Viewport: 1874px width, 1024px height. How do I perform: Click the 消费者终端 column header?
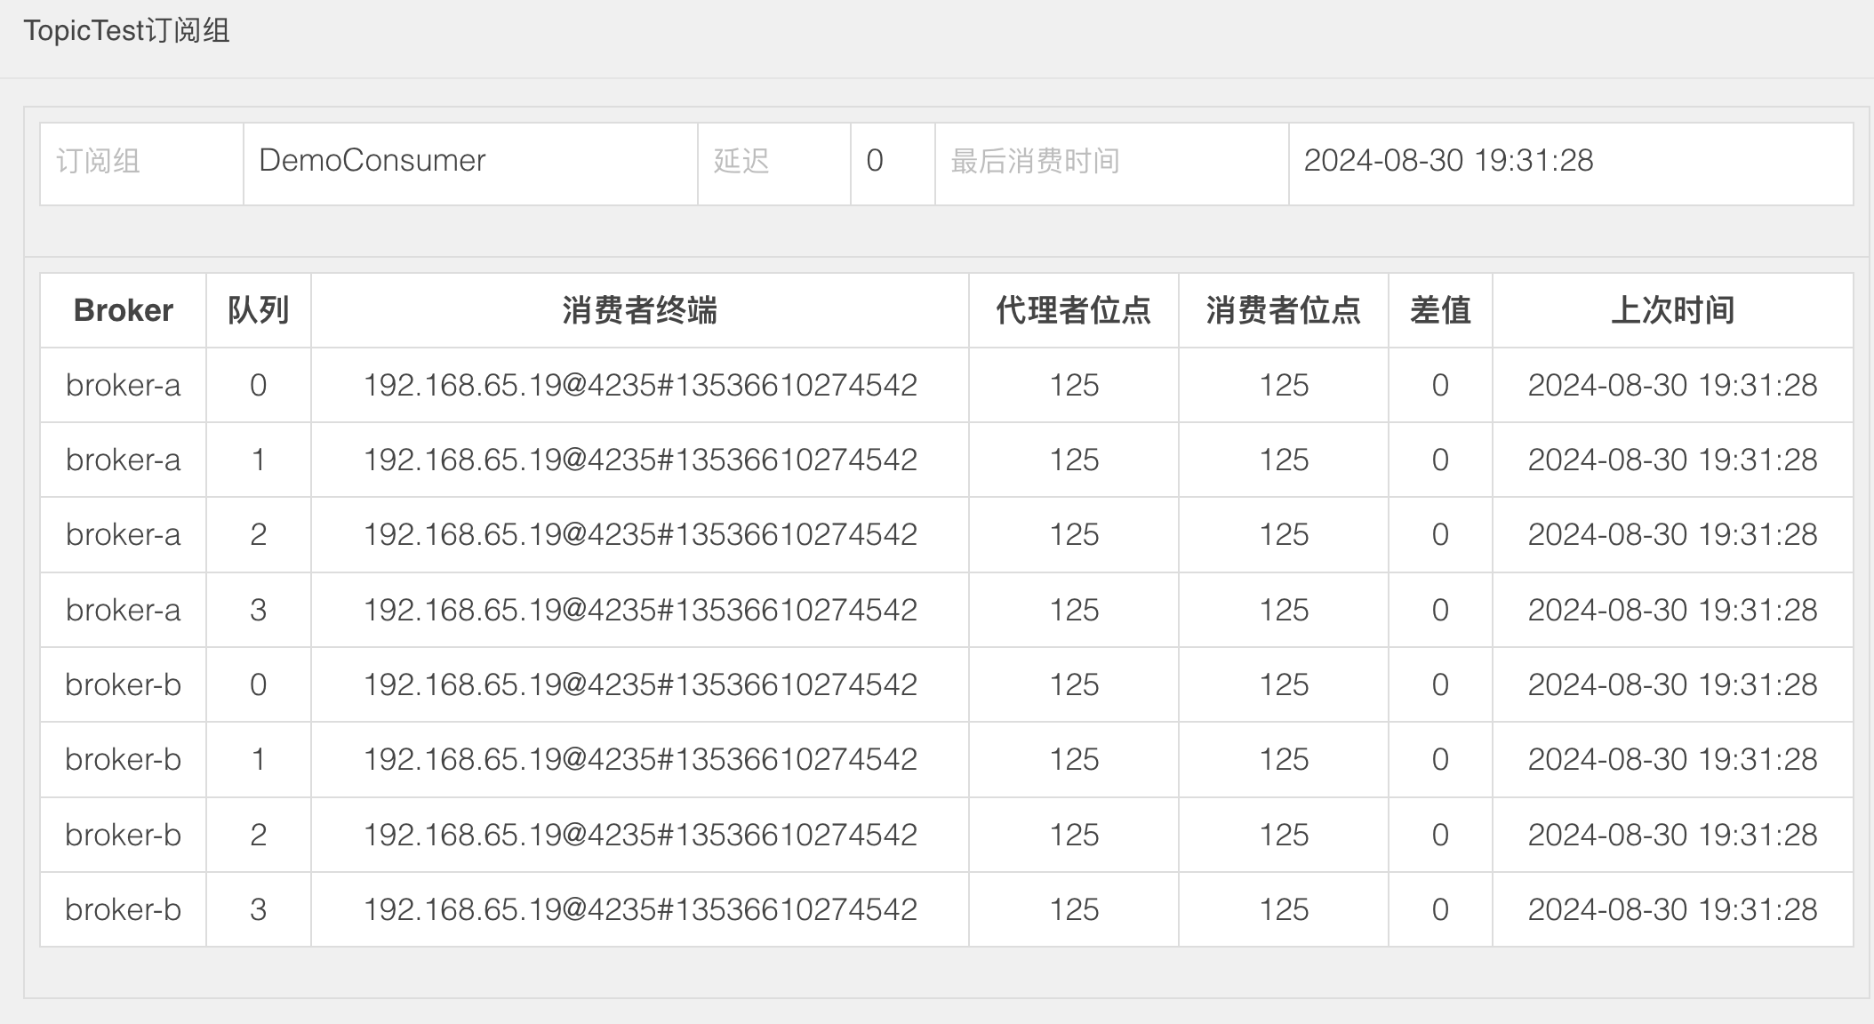coord(639,310)
